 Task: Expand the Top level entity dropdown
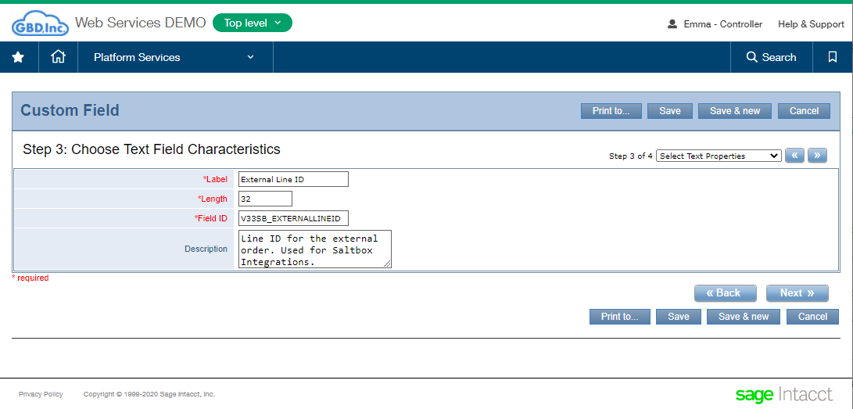pos(253,23)
